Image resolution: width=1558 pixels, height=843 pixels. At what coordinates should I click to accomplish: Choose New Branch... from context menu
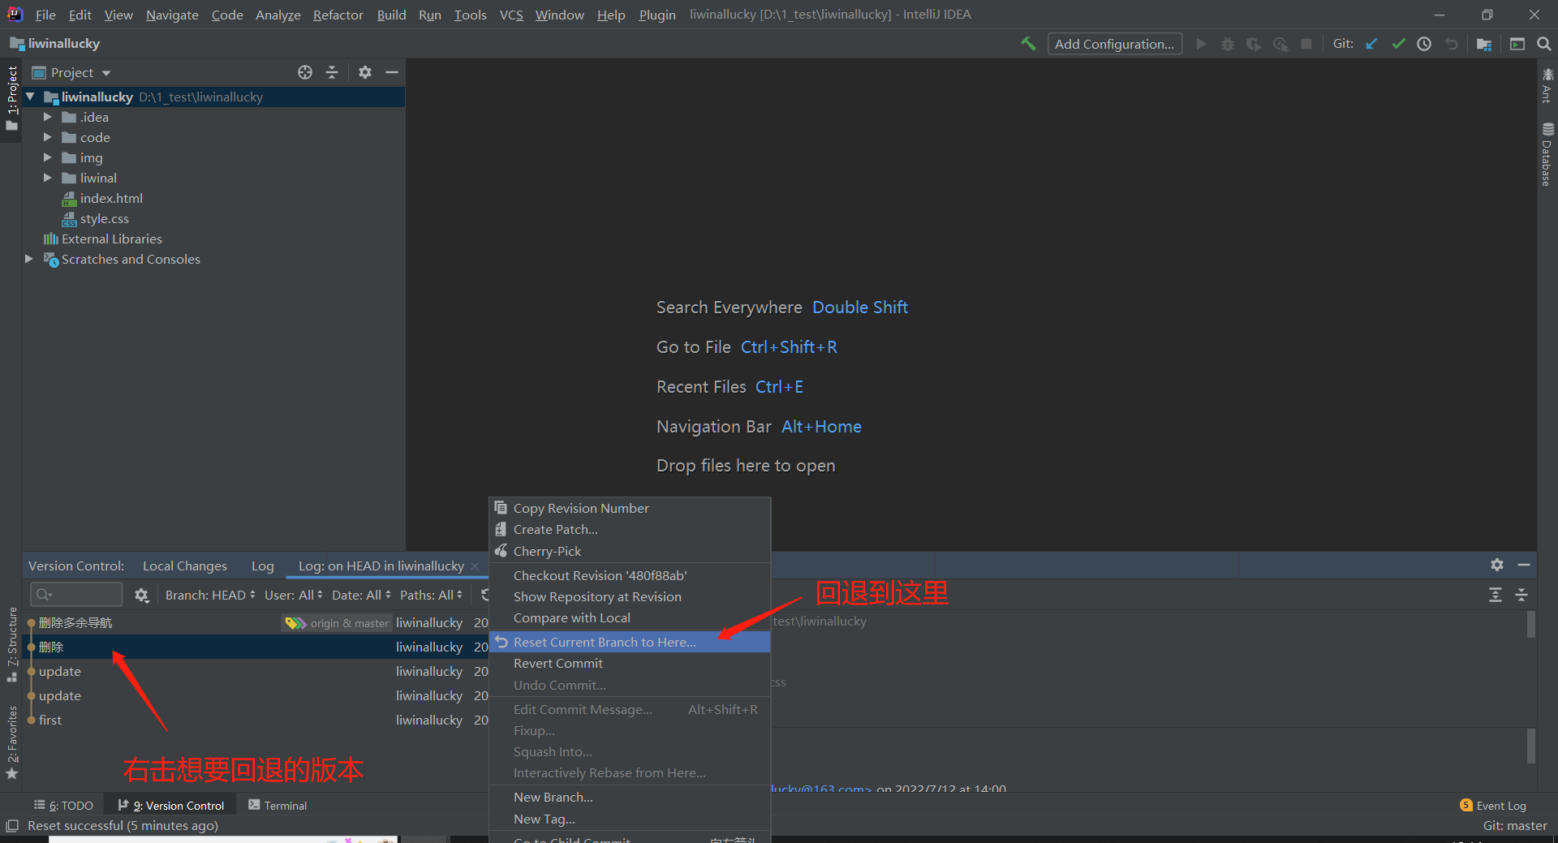pyautogui.click(x=630, y=798)
